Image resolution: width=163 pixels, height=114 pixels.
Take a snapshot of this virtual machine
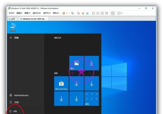[79, 13]
